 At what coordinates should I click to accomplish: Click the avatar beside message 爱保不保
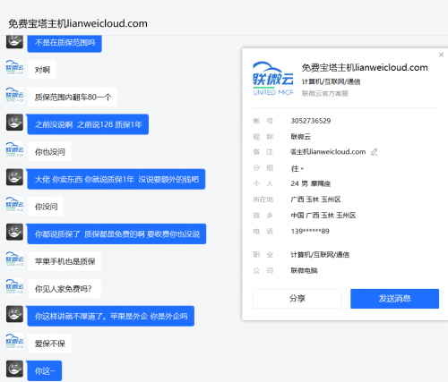(14, 342)
